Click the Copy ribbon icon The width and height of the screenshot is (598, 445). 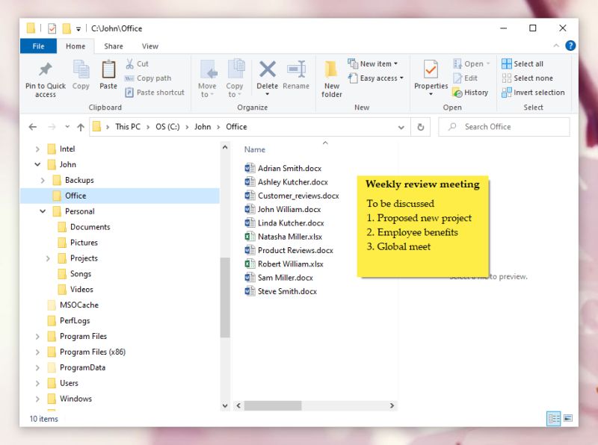81,69
